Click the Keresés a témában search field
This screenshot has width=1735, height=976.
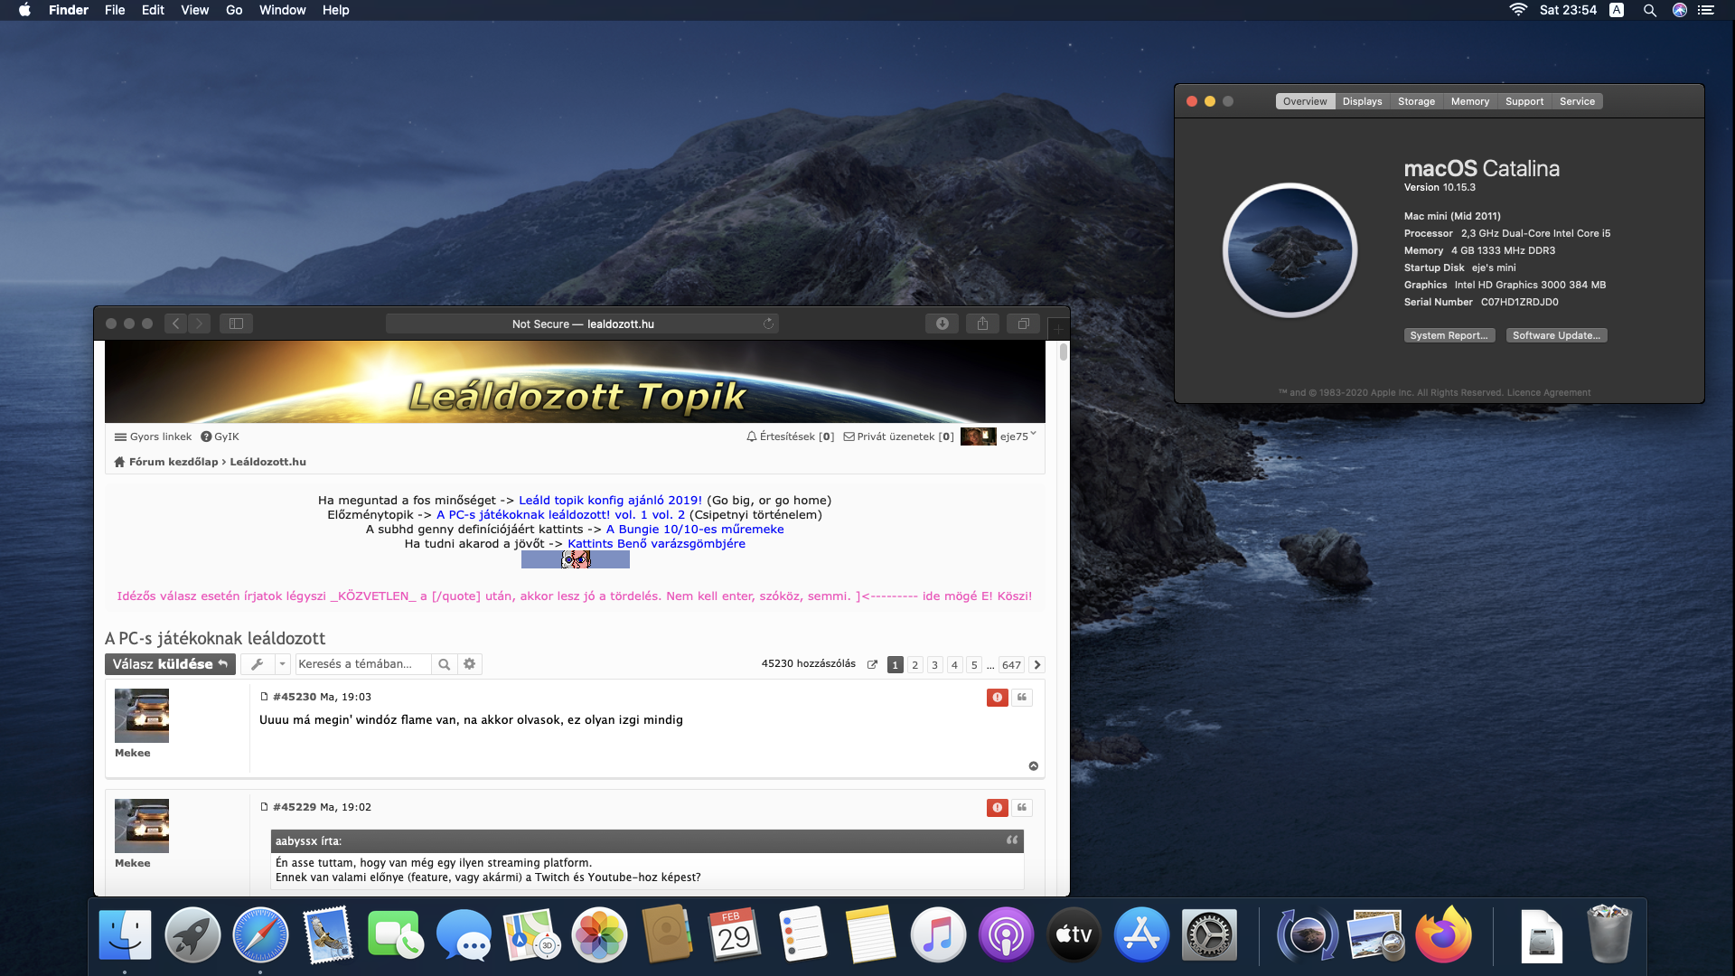[362, 664]
